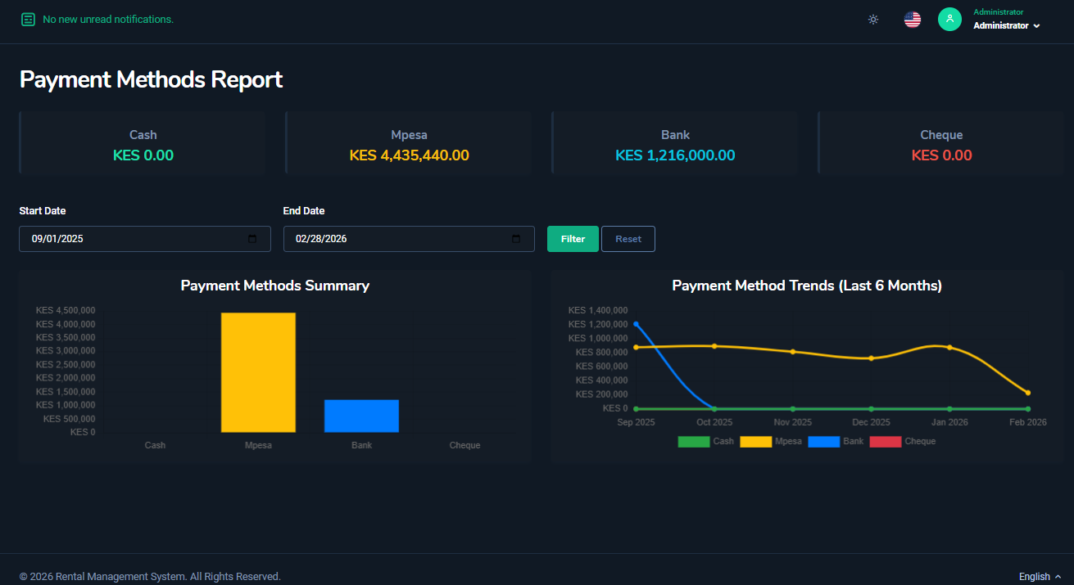Open the Administrator user avatar

(949, 20)
